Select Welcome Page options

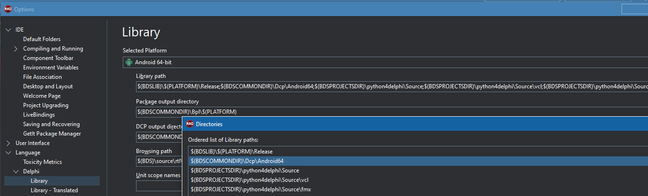42,96
